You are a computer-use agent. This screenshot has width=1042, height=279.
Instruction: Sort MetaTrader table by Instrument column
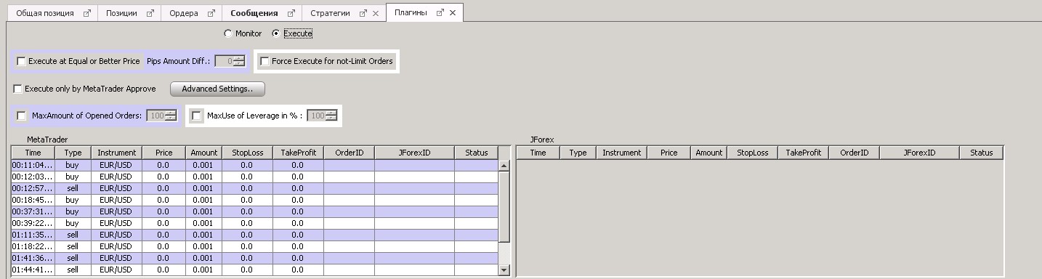point(116,153)
